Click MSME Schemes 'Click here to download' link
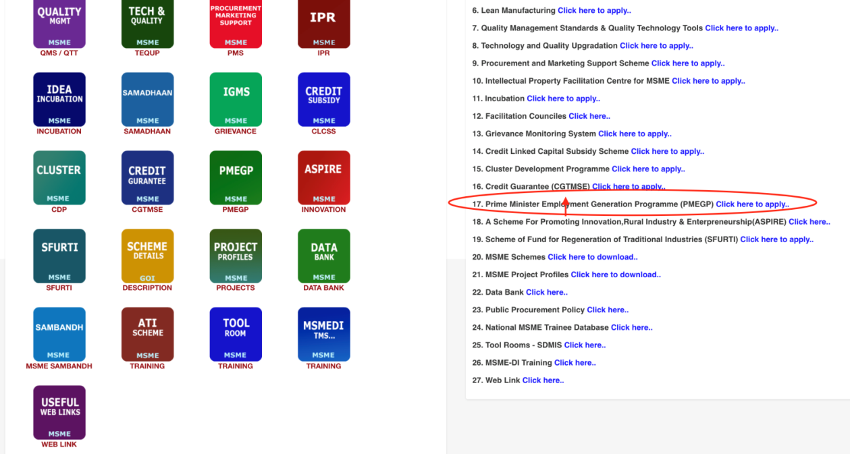Screen dimensions: 850x454 [x=592, y=257]
